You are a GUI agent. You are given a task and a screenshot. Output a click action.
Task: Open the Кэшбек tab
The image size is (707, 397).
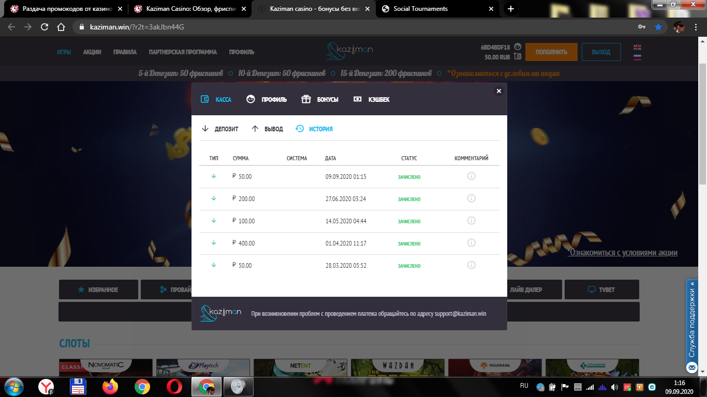click(372, 99)
